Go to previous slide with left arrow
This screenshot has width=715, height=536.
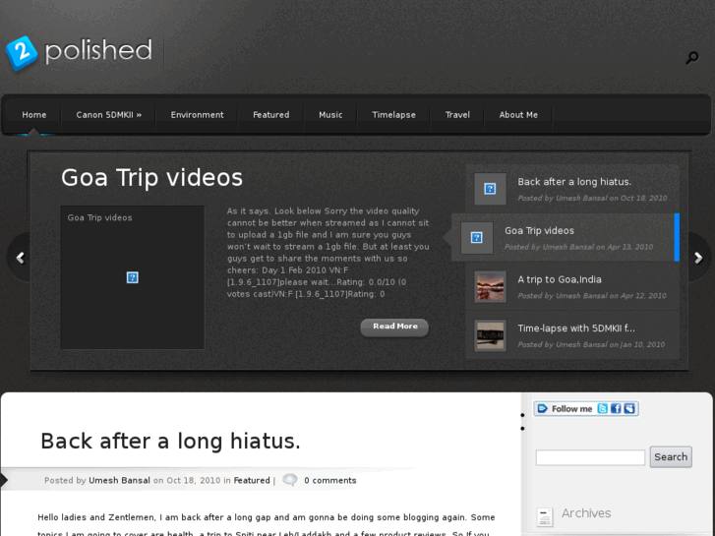point(20,258)
